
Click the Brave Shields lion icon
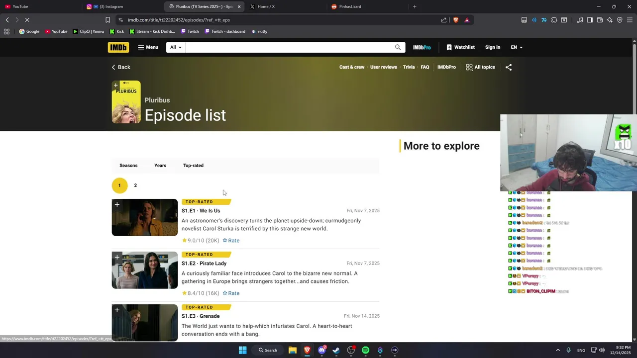(455, 20)
